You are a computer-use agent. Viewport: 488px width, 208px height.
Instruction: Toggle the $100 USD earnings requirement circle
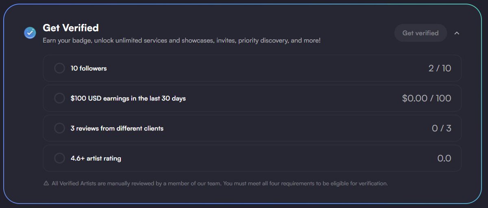coord(59,98)
